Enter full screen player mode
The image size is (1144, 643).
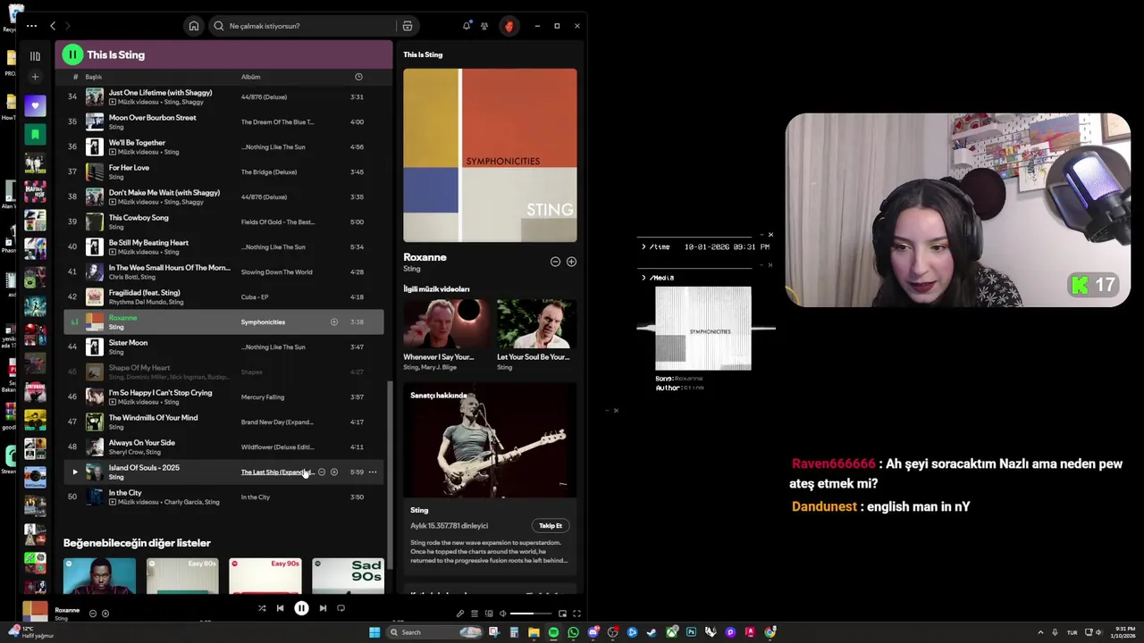576,614
